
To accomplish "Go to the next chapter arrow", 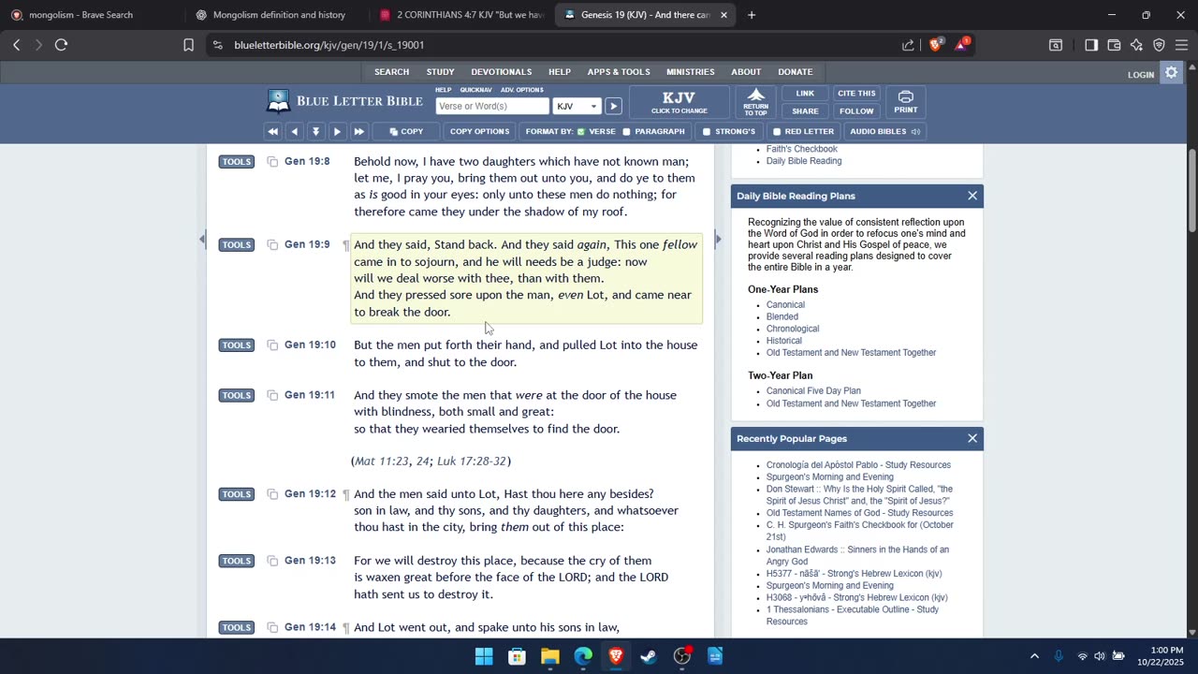I will click(337, 132).
